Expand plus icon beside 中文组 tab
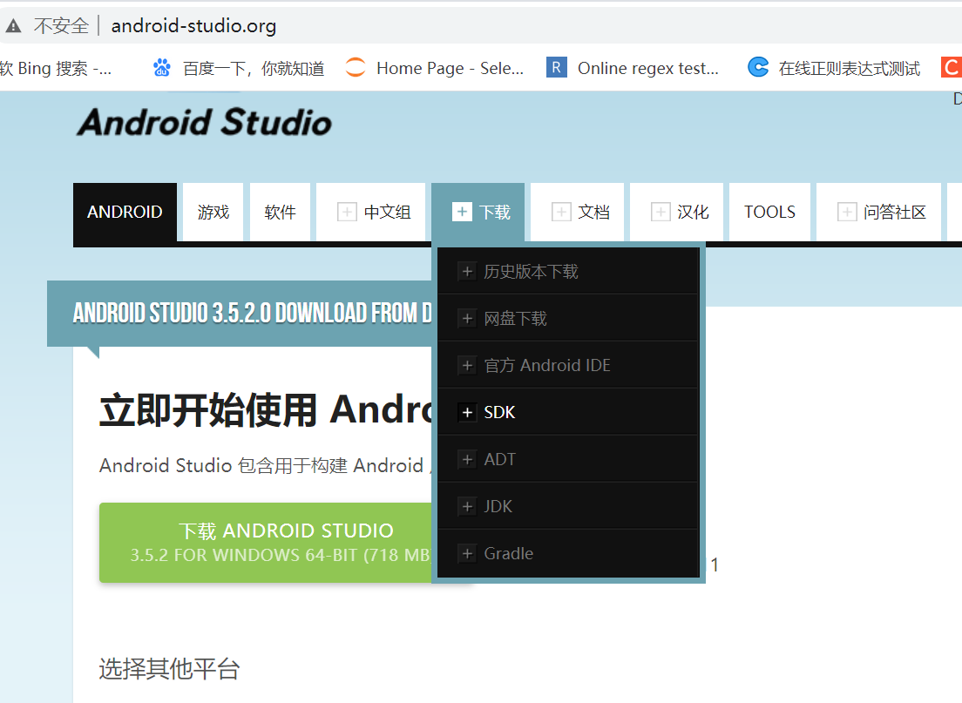 click(x=348, y=213)
